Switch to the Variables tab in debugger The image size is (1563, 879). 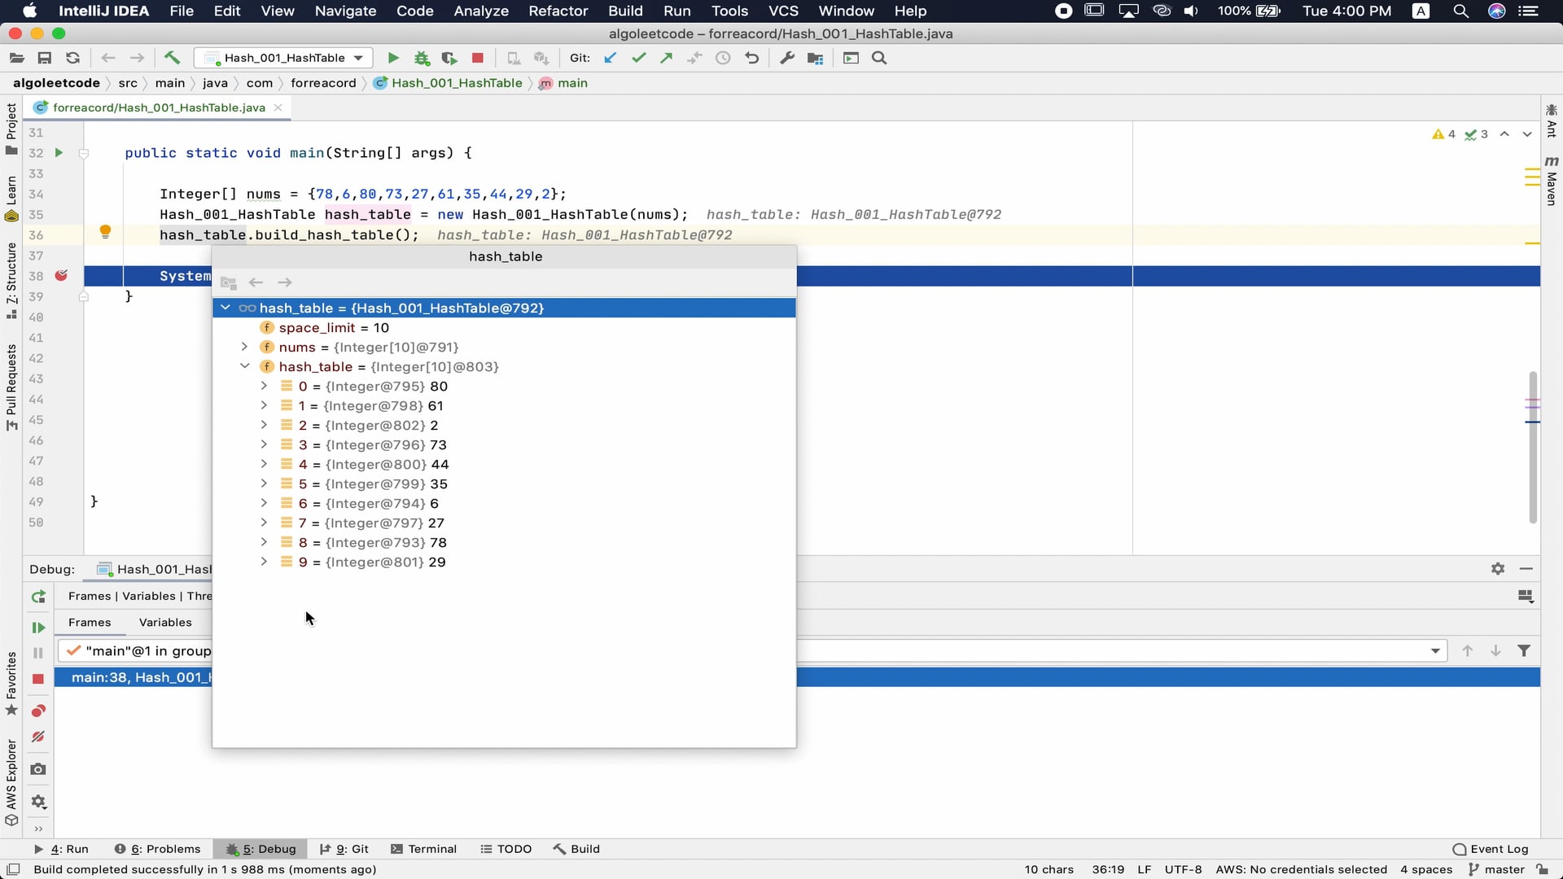(164, 623)
